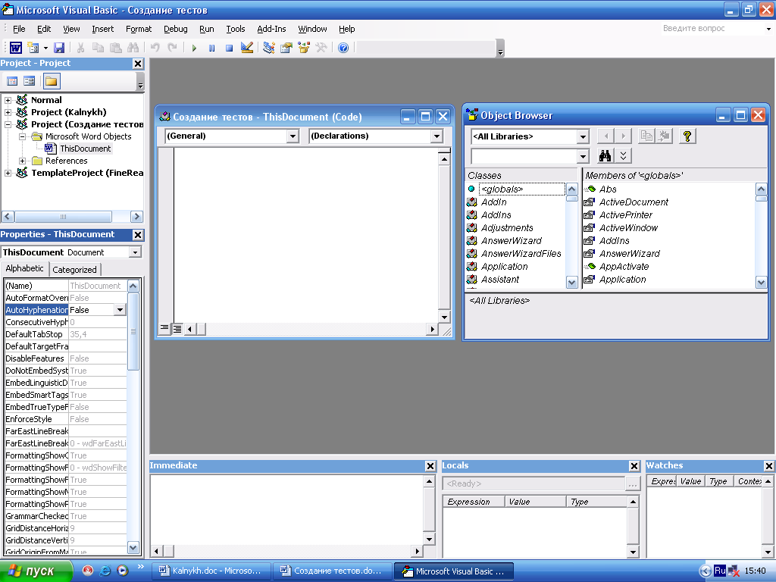Open the (General) object dropdown
Image resolution: width=776 pixels, height=582 pixels.
[x=293, y=136]
